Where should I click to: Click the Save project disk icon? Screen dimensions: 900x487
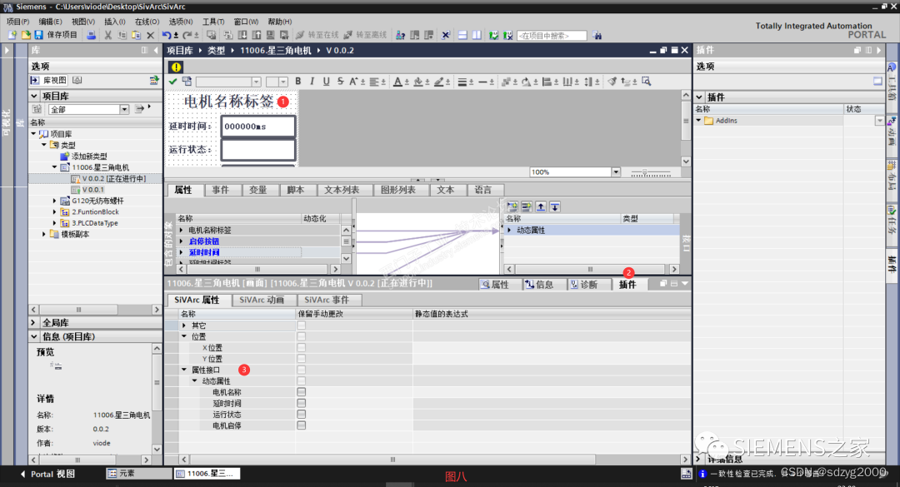38,35
